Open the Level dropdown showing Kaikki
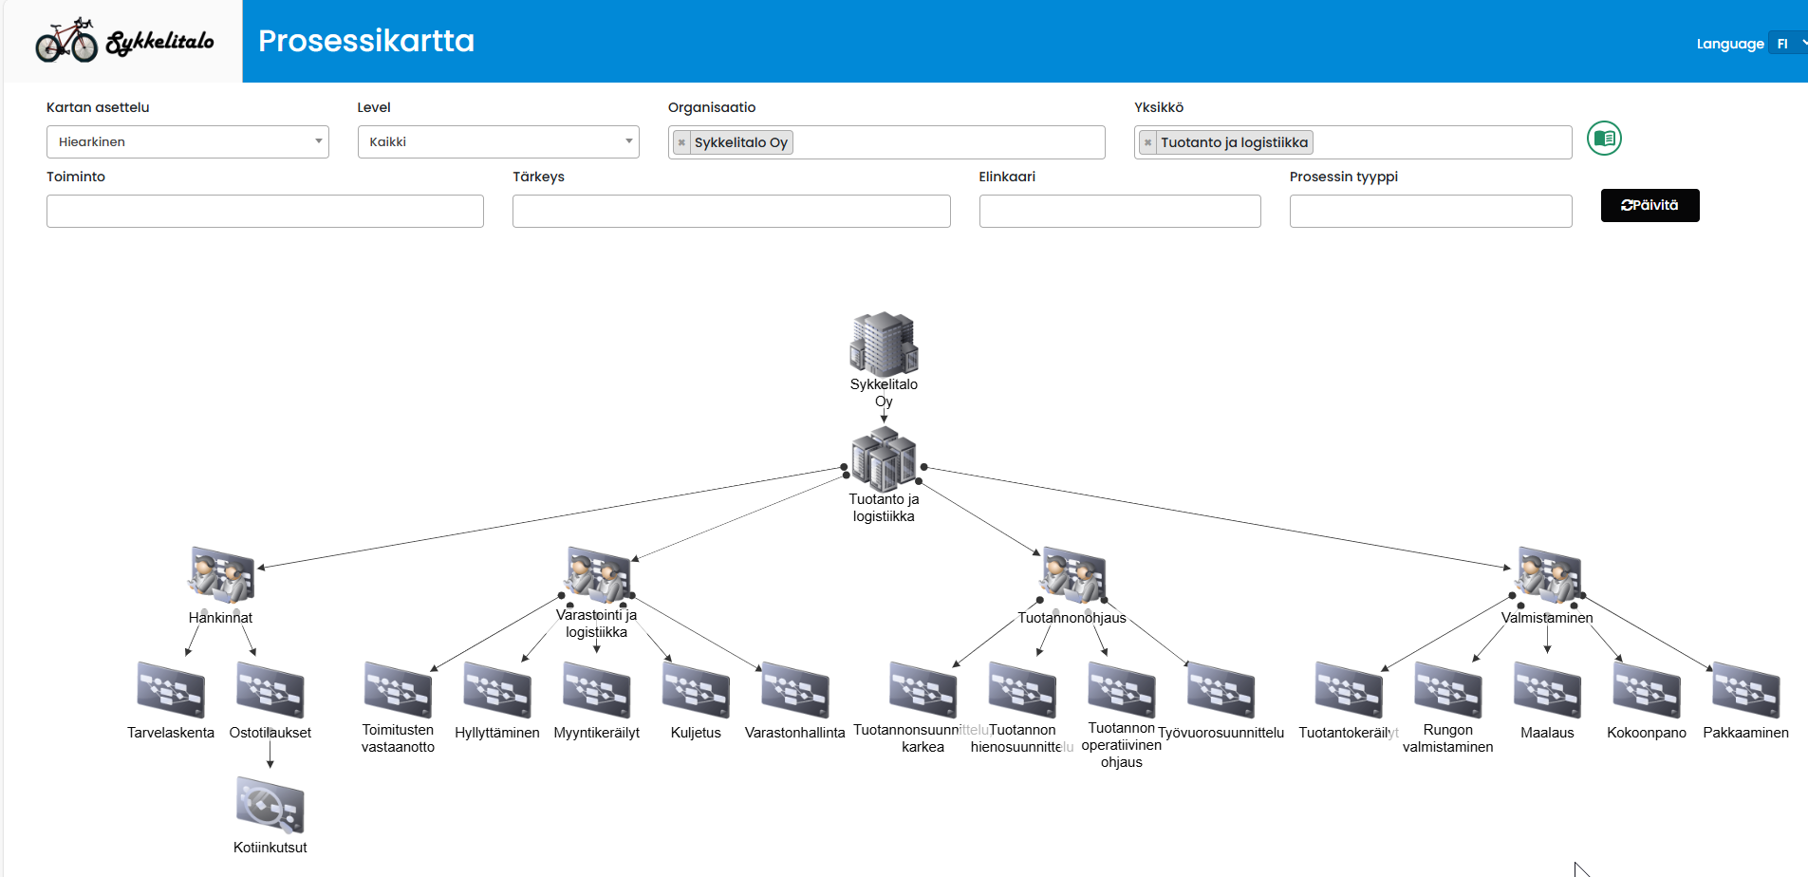Viewport: 1808px width, 877px height. click(x=498, y=142)
